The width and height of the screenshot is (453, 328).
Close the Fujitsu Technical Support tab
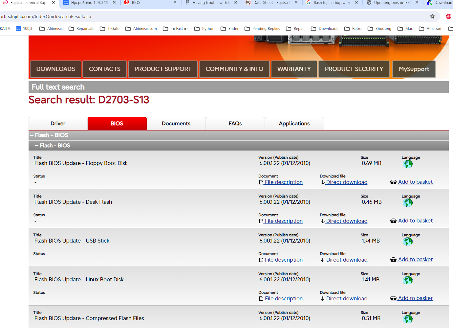click(54, 3)
